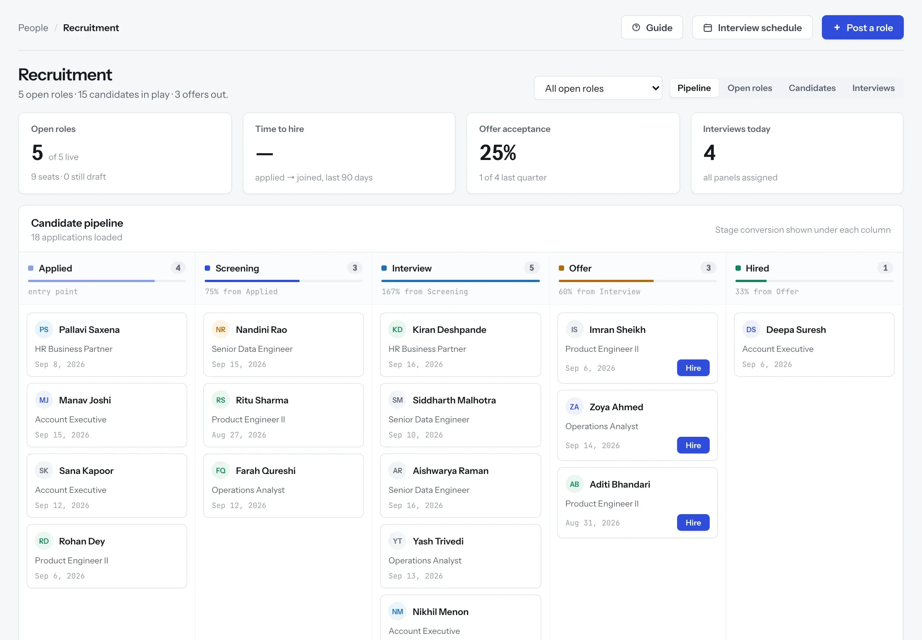Switch to the Interviews tab
The height and width of the screenshot is (640, 922).
point(873,88)
